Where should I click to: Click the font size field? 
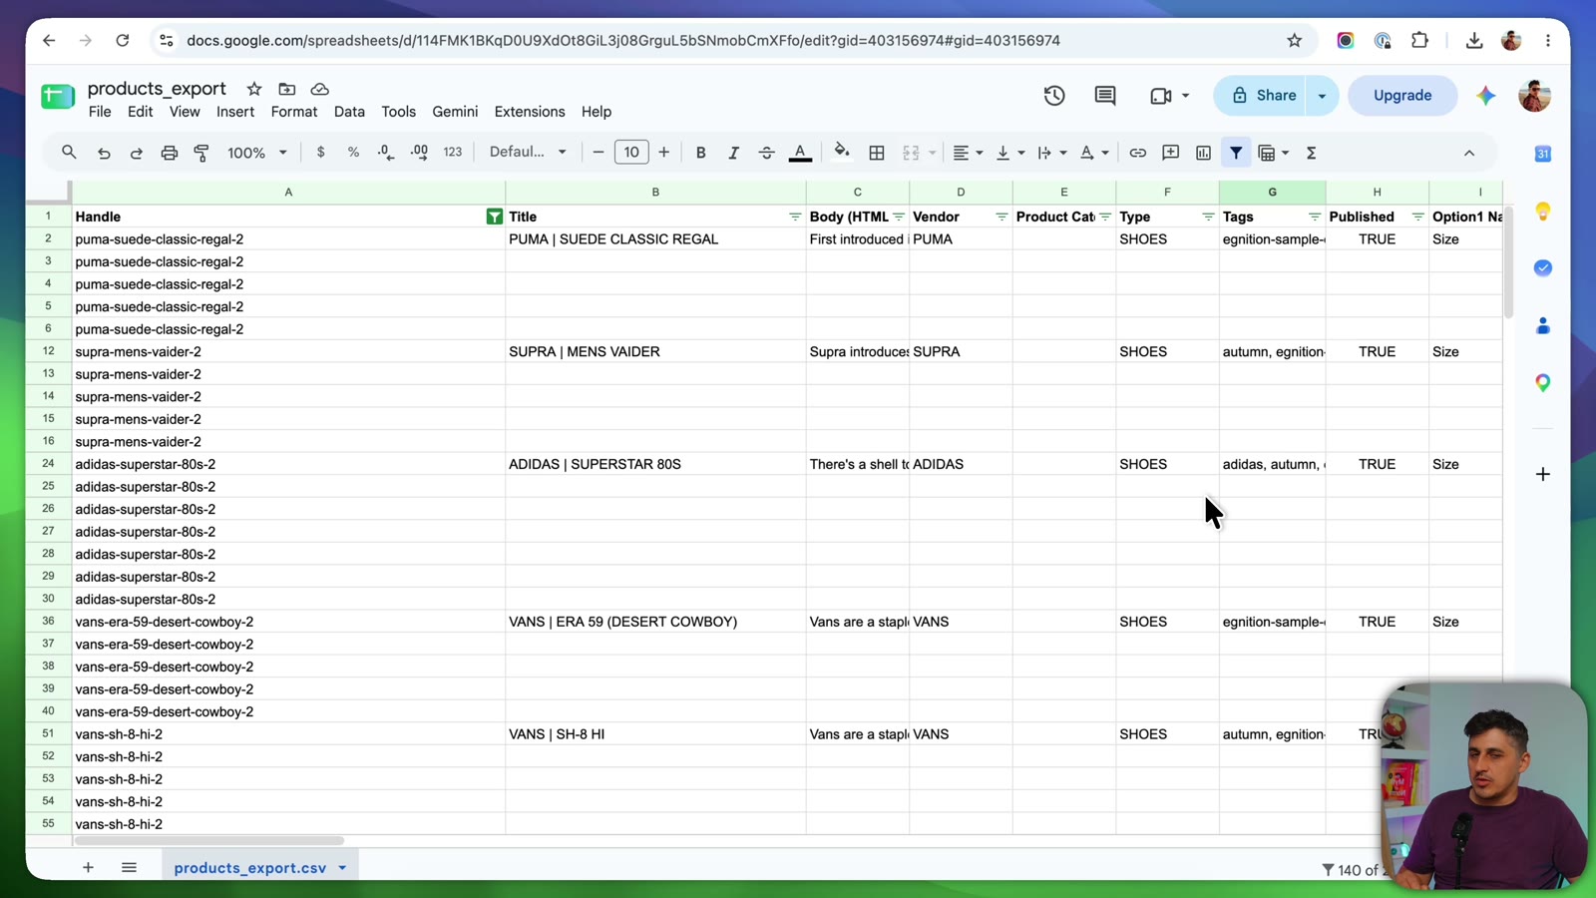coord(631,153)
